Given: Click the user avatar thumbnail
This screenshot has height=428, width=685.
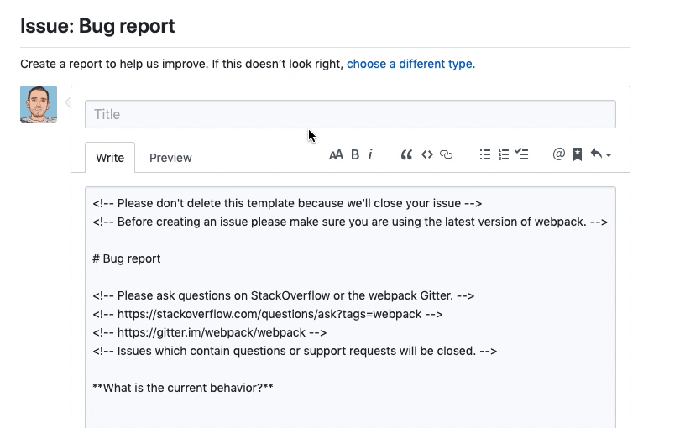Looking at the screenshot, I should (x=39, y=104).
